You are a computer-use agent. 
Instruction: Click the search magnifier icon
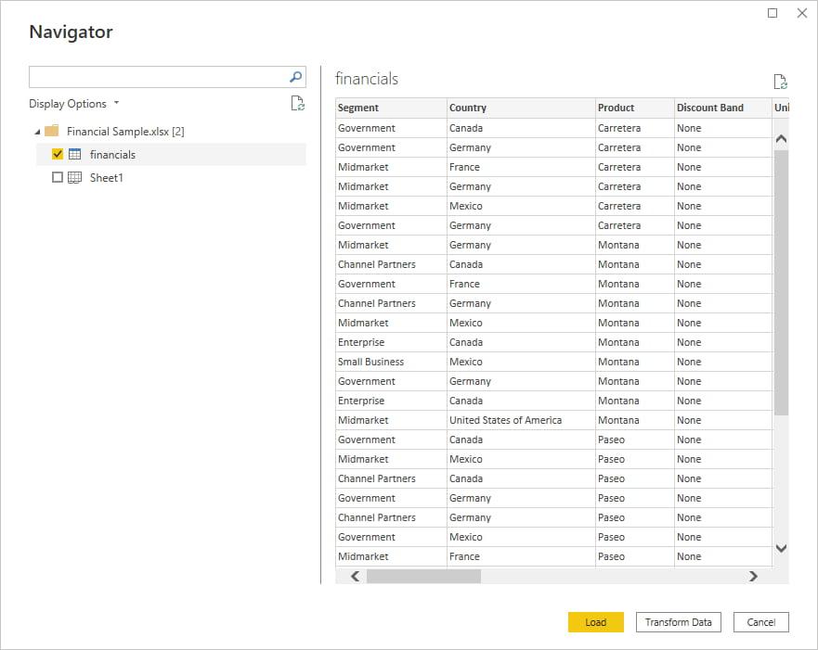[x=296, y=77]
